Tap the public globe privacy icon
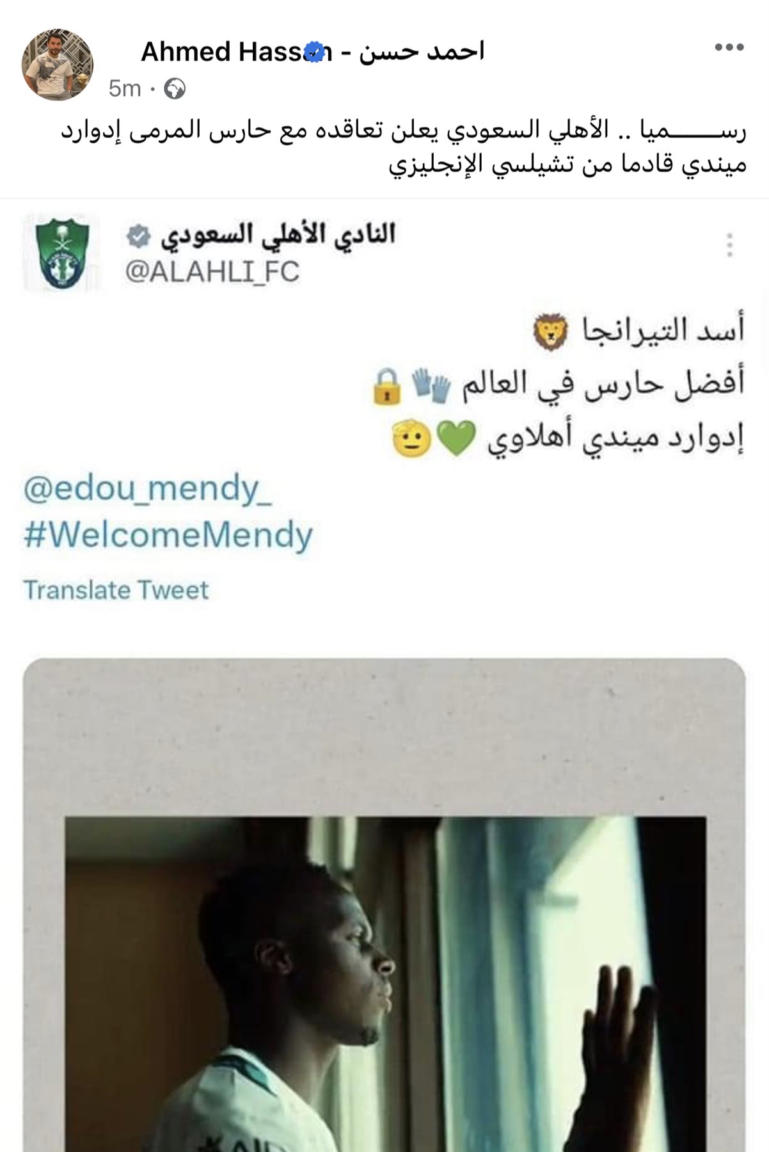769x1152 pixels. tap(175, 88)
